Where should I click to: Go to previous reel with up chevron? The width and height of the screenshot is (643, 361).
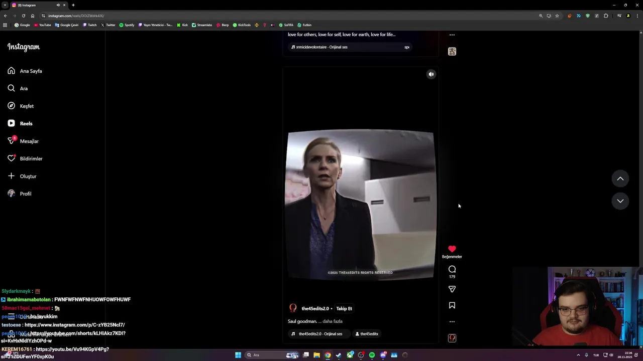tap(620, 178)
